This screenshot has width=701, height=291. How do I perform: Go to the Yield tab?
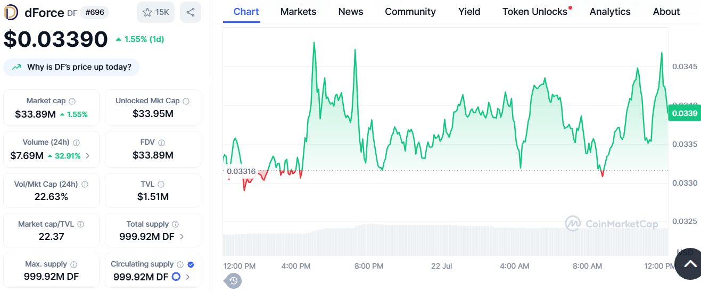pyautogui.click(x=469, y=12)
